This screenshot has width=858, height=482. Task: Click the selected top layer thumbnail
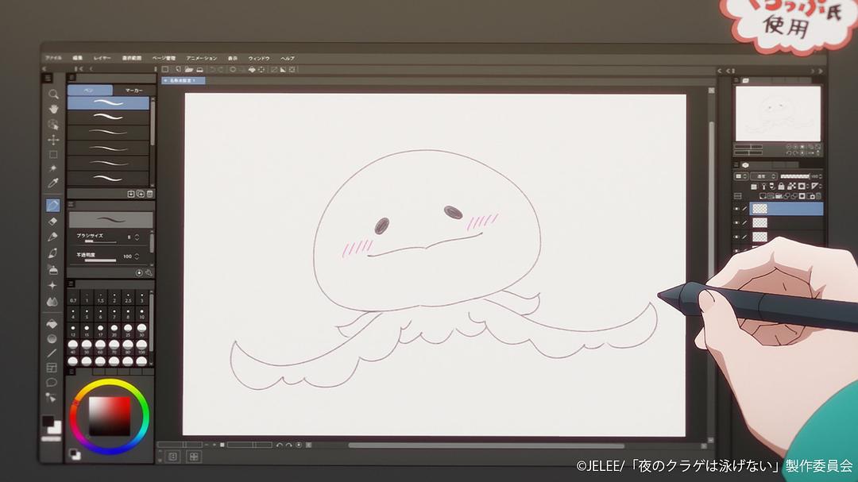coord(759,209)
